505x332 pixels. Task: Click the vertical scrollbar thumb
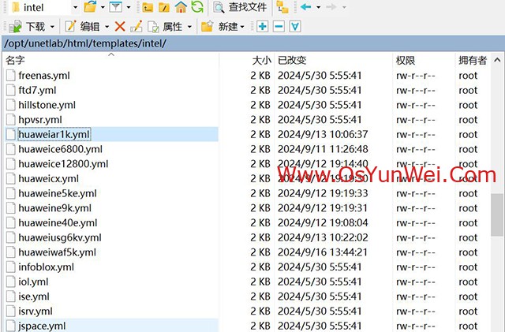pyautogui.click(x=497, y=214)
